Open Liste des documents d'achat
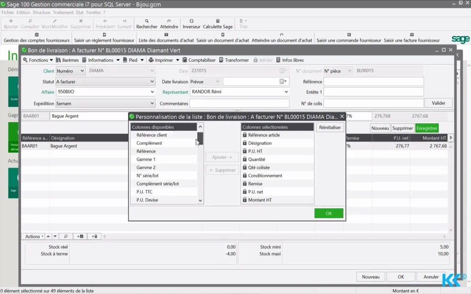This screenshot has width=471, height=294. coord(166,38)
